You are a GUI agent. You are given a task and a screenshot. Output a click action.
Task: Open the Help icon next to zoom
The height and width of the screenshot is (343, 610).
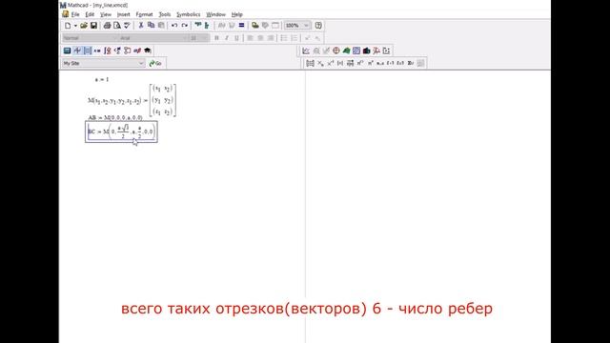318,26
